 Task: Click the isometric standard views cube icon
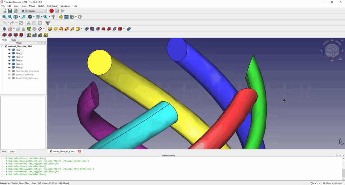15,17
